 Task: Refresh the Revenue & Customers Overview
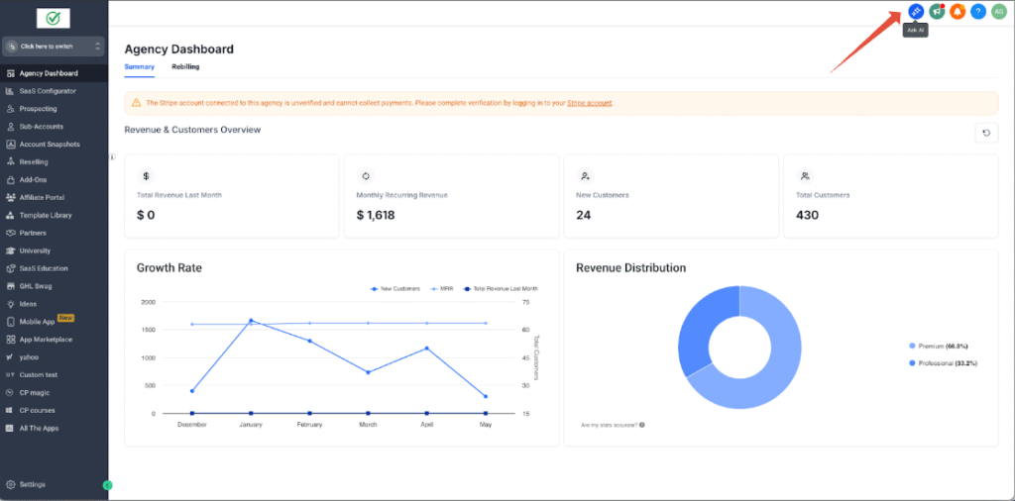986,133
